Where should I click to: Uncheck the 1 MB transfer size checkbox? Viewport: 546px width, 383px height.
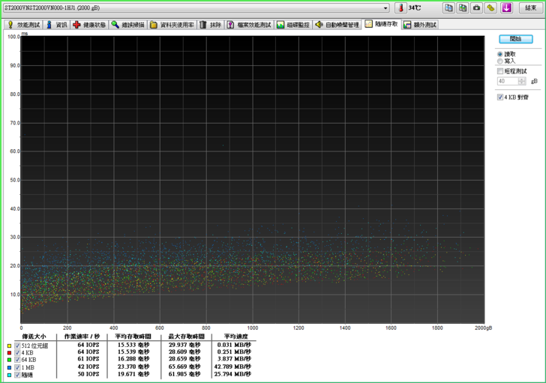(x=17, y=367)
